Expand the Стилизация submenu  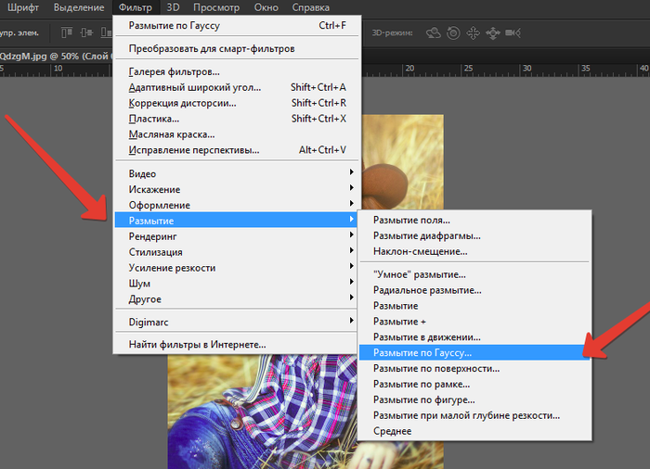(x=237, y=252)
